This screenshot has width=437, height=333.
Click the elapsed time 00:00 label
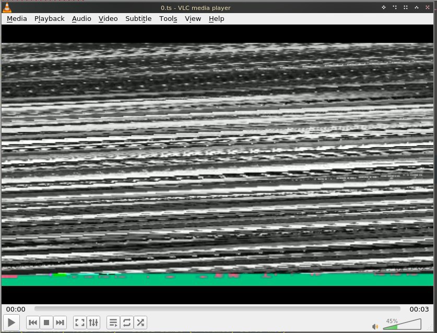pos(16,309)
